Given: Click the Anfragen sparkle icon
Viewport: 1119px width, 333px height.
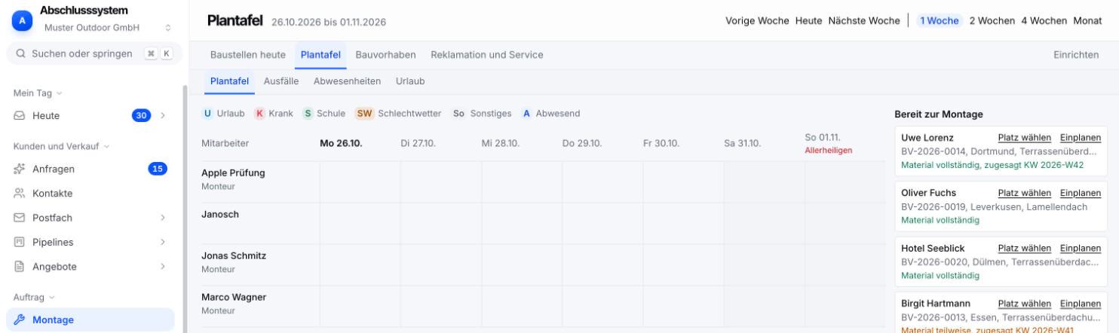Looking at the screenshot, I should click(20, 169).
